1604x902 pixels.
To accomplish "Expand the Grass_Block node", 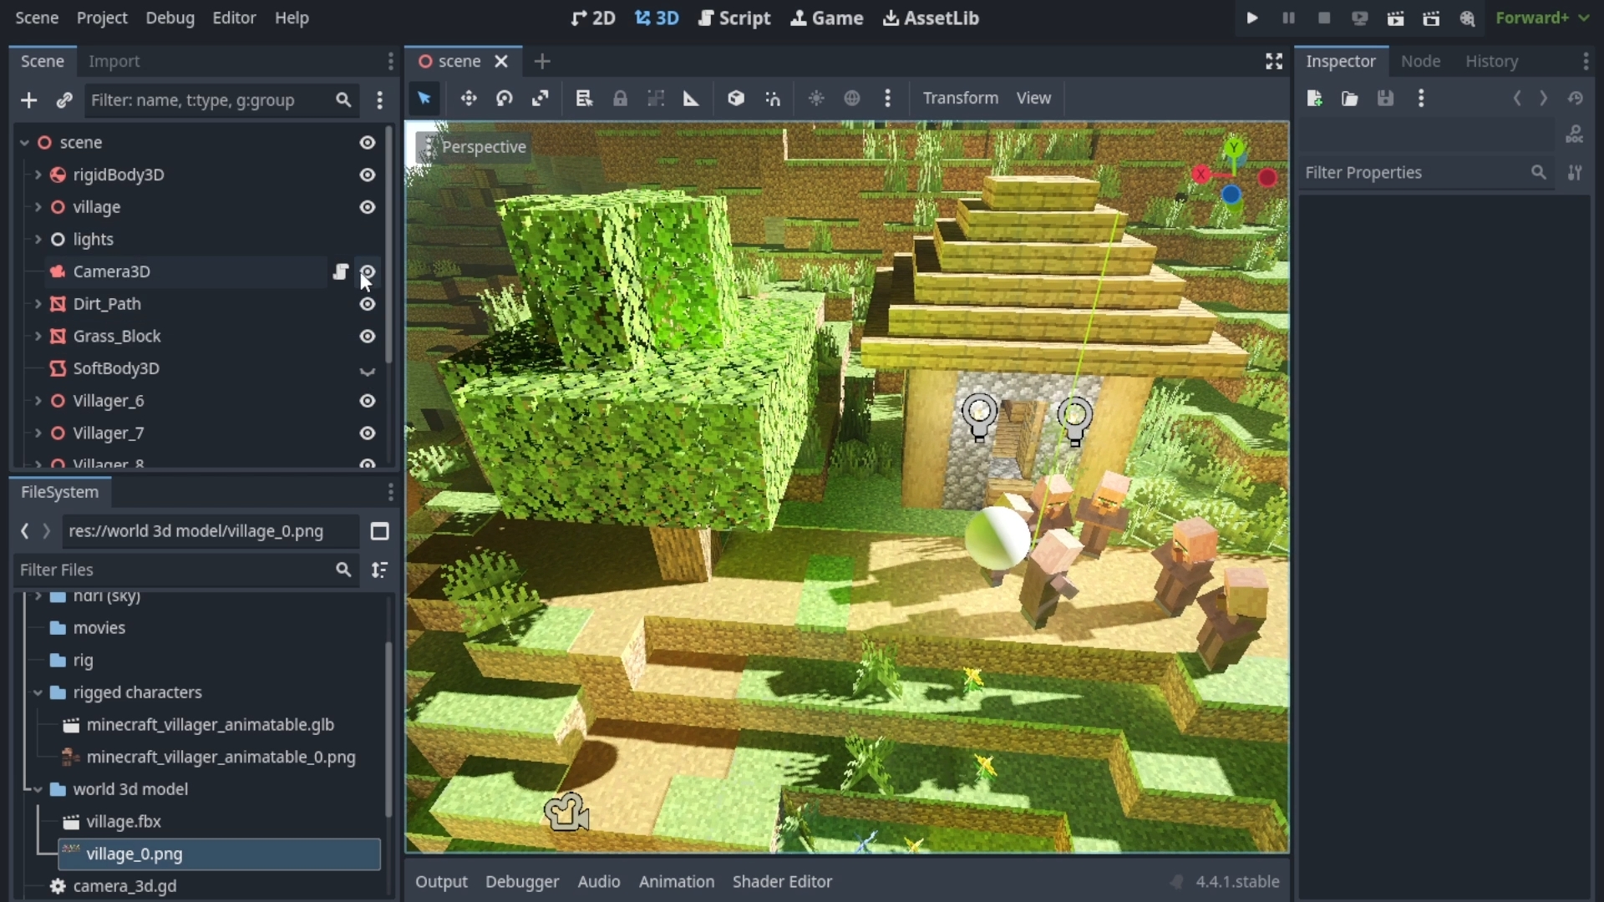I will tap(38, 337).
